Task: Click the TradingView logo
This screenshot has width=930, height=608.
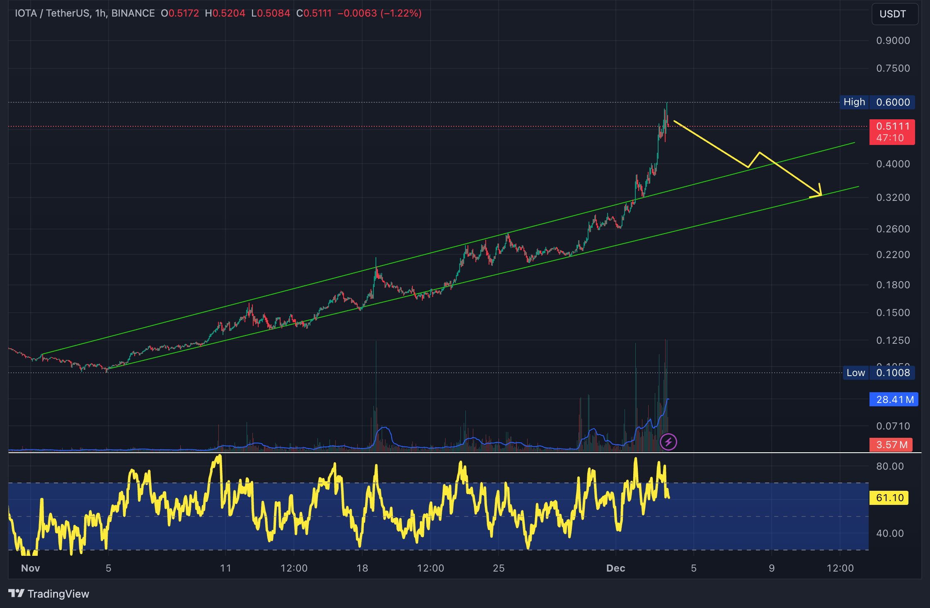Action: pos(49,594)
